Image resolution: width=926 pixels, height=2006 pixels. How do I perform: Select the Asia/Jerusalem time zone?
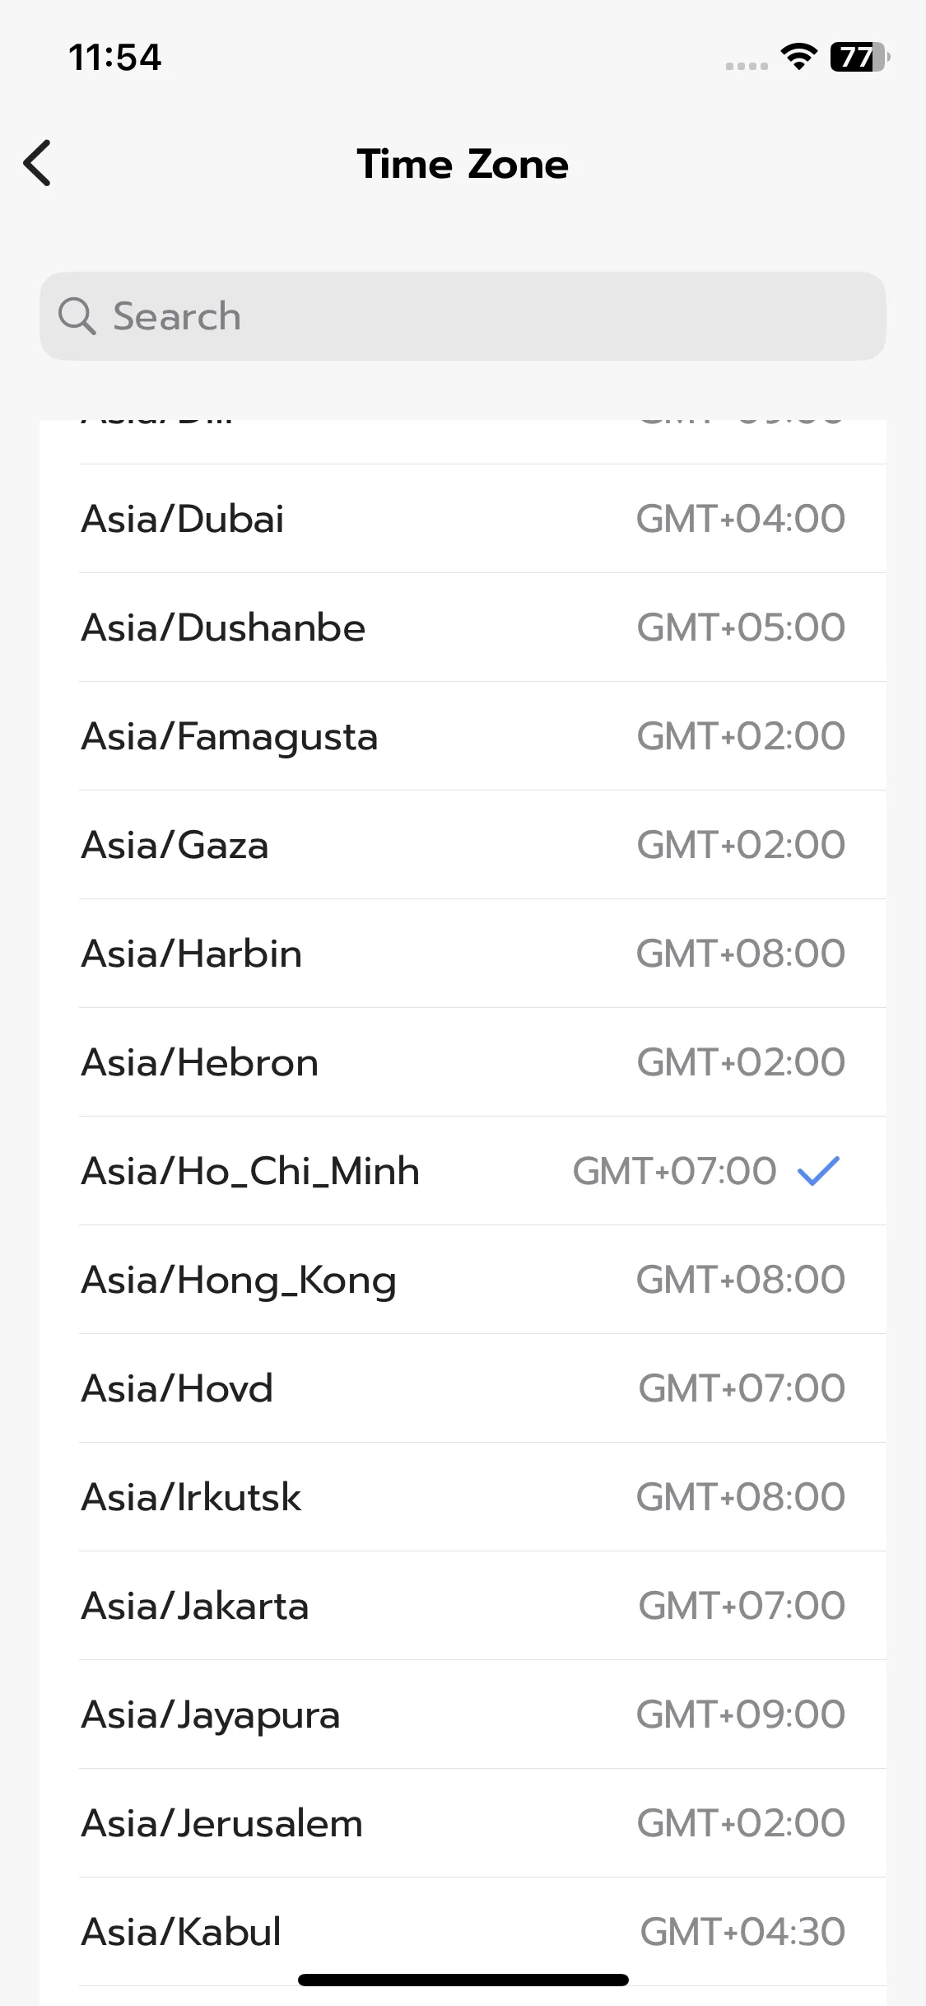pos(463,1823)
